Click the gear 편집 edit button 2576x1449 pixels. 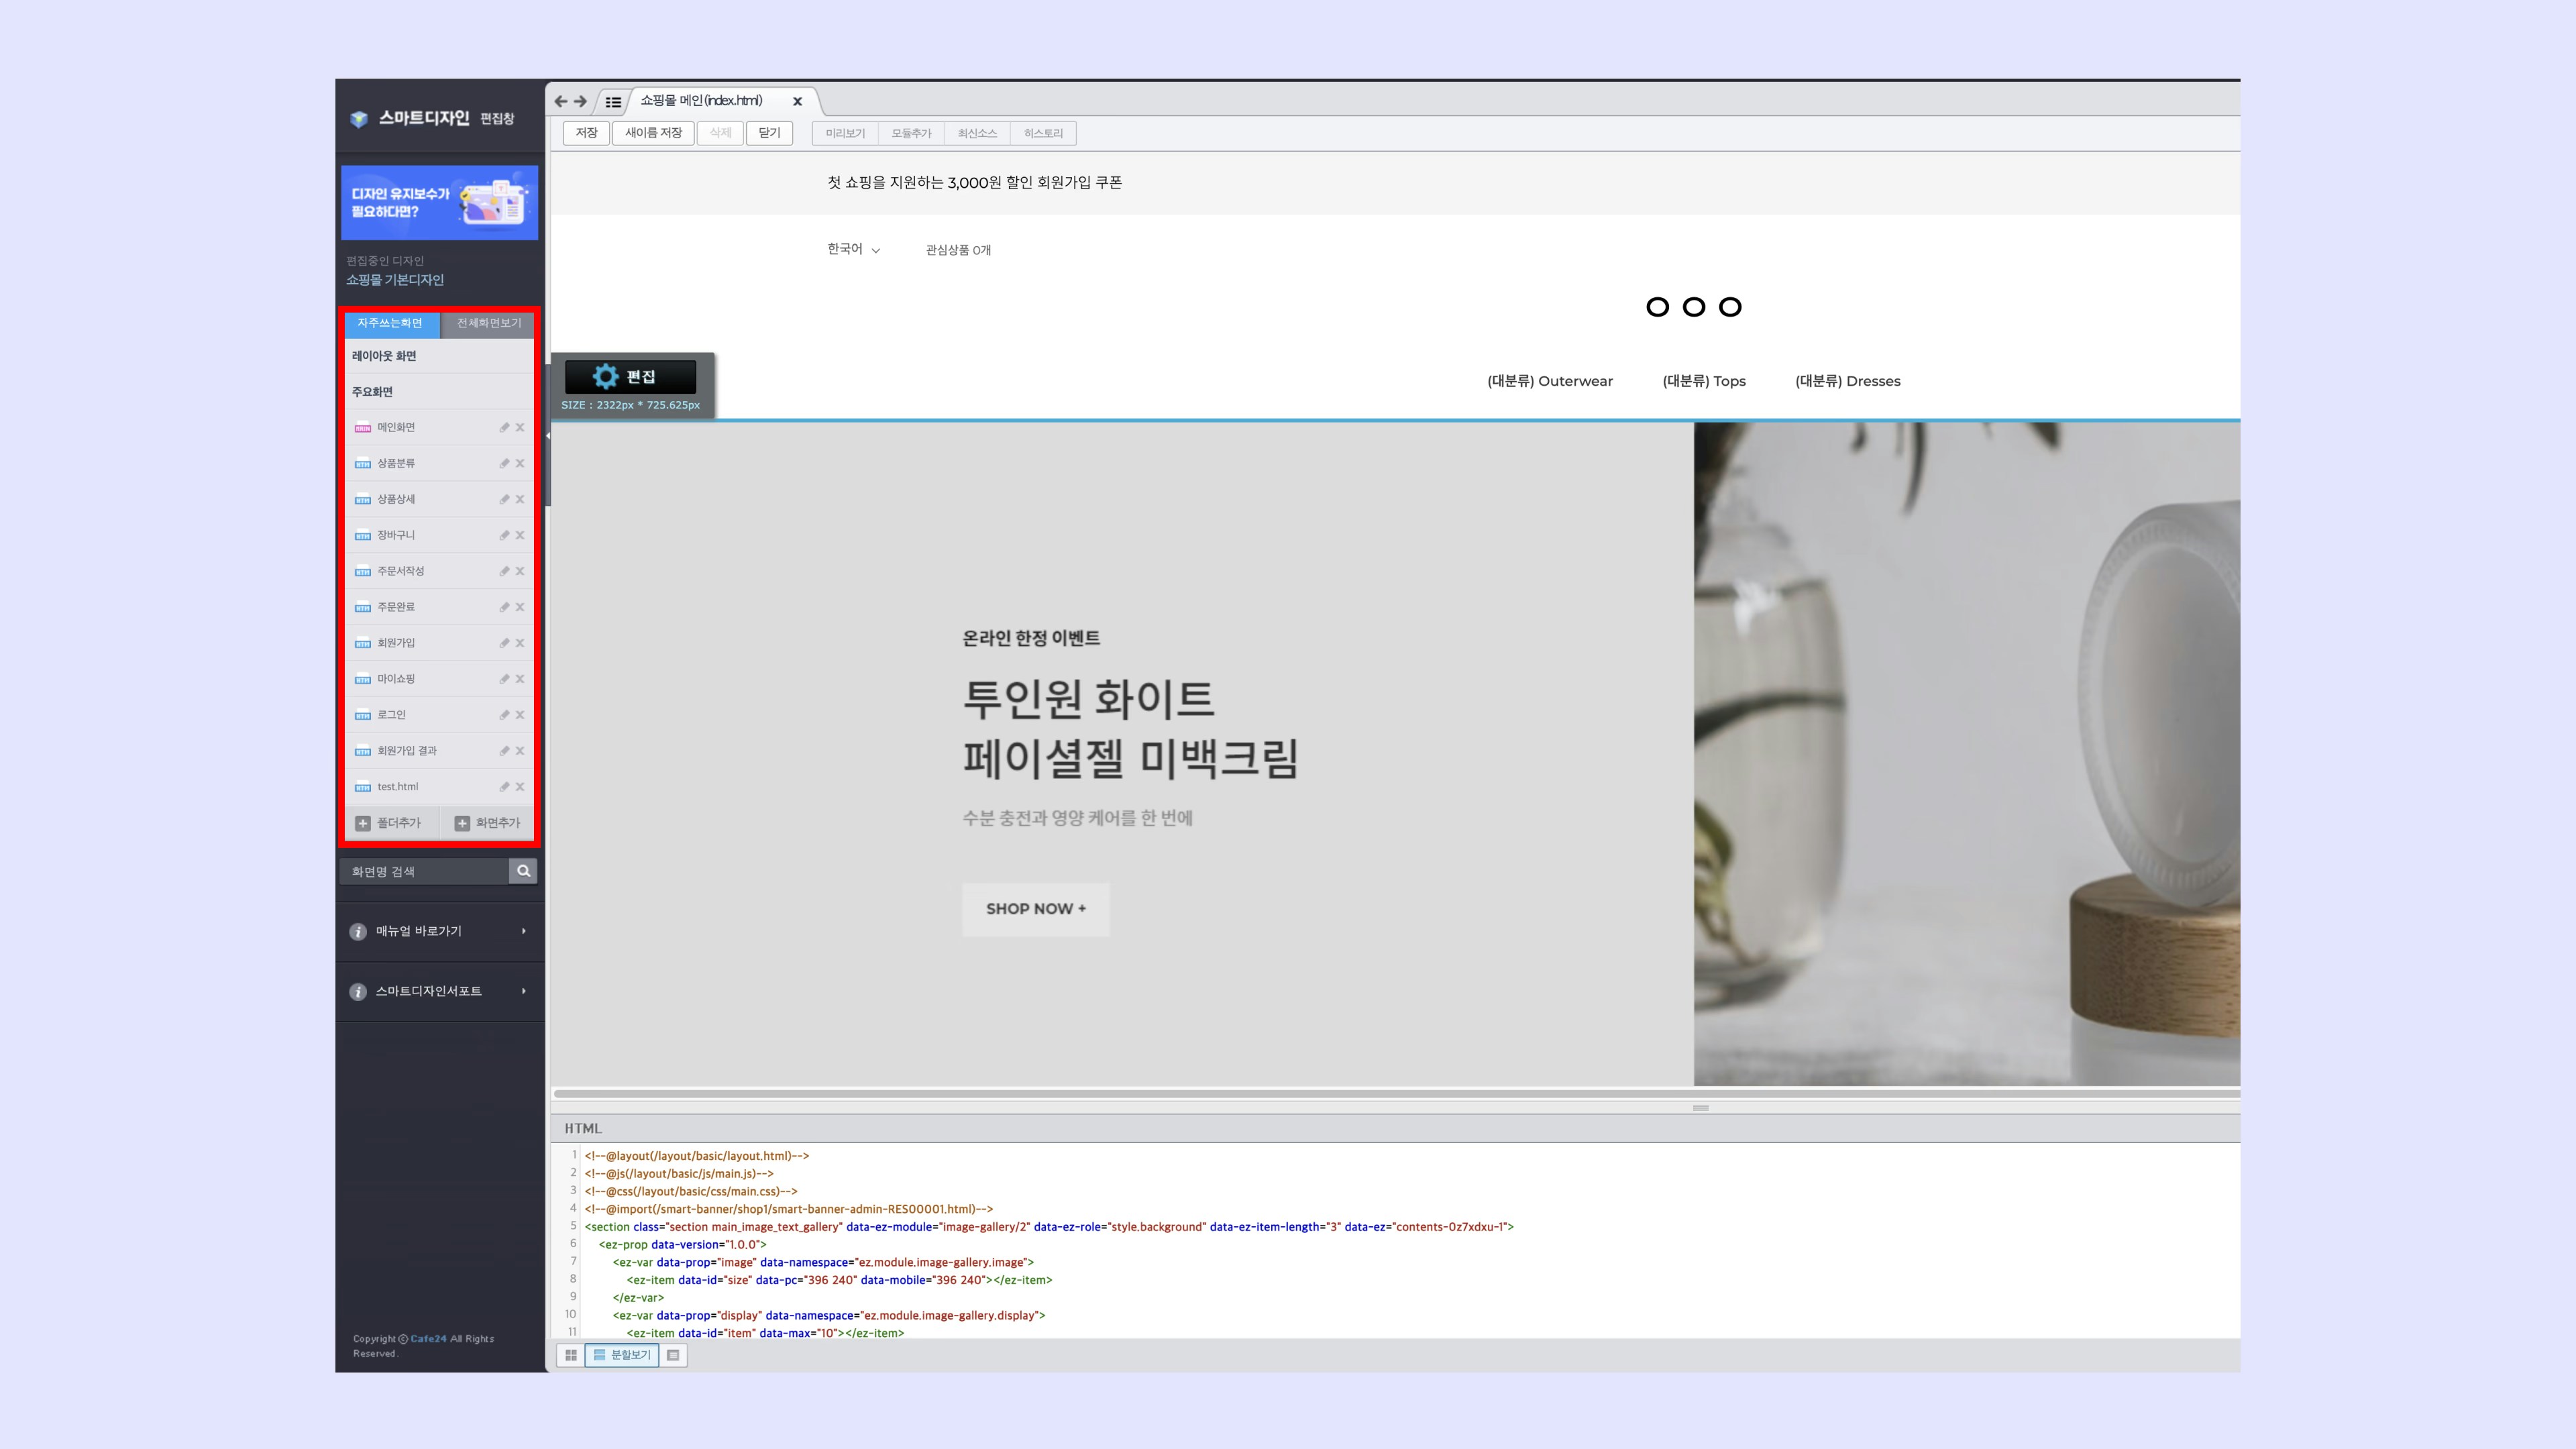pos(630,376)
